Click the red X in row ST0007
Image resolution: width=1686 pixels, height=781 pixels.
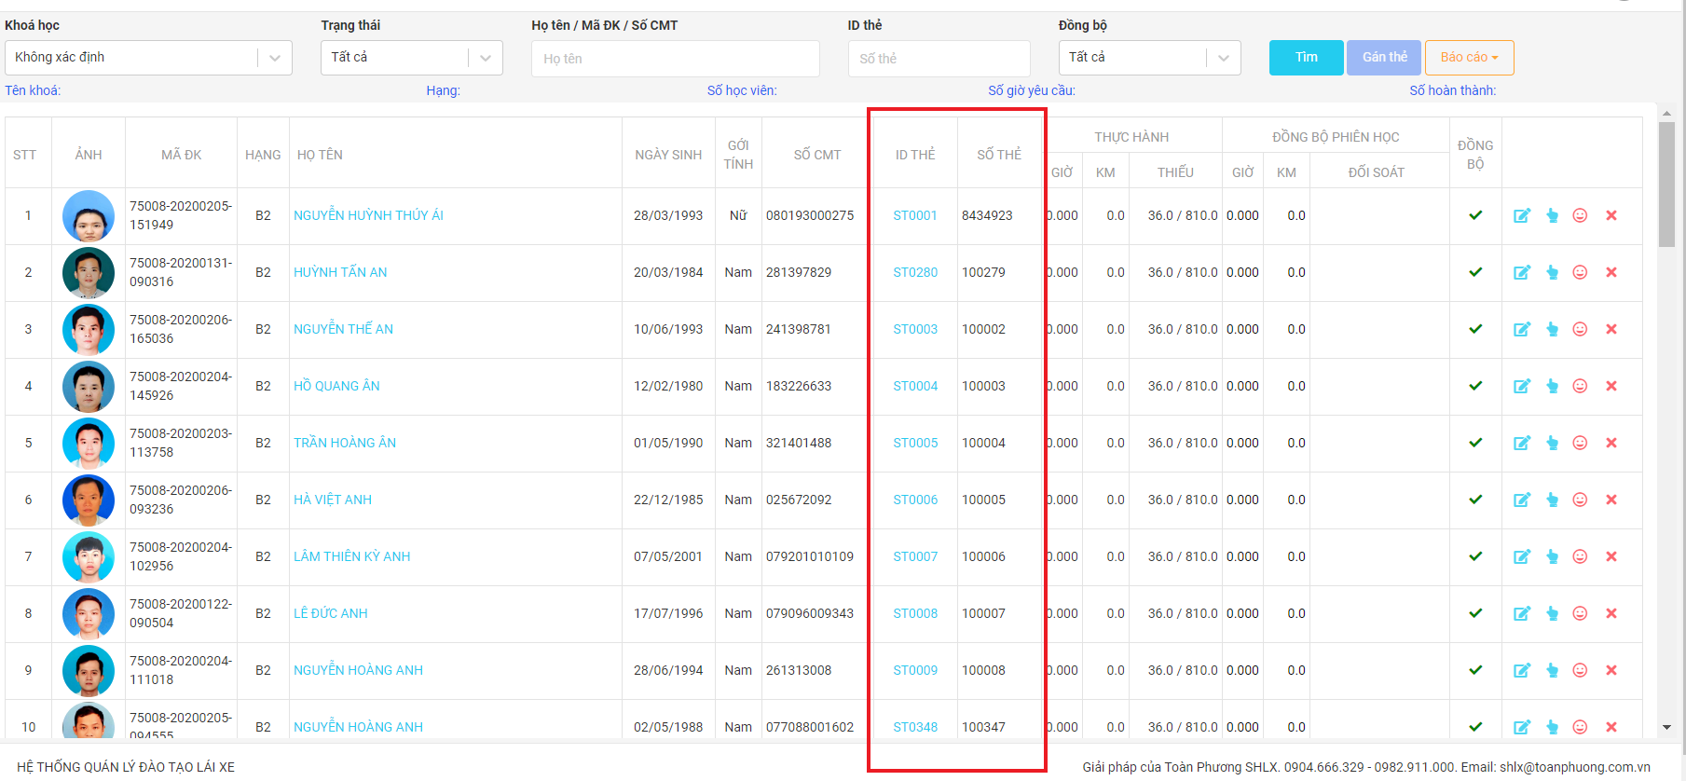1611,556
